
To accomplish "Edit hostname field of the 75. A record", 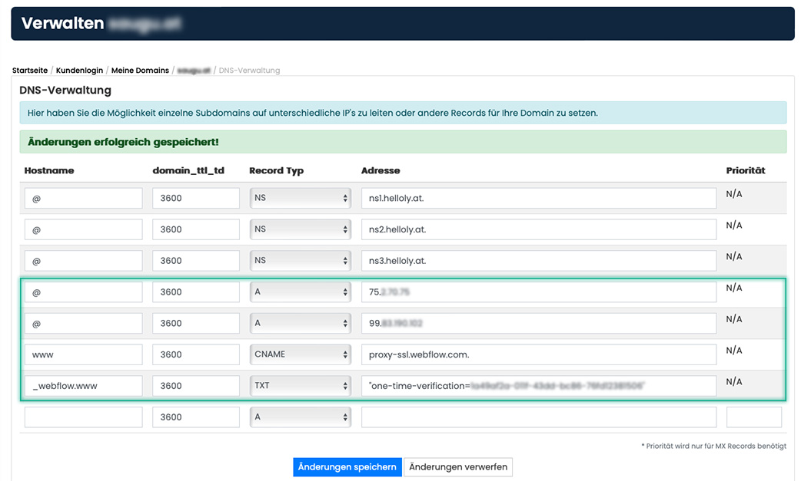I will point(83,292).
